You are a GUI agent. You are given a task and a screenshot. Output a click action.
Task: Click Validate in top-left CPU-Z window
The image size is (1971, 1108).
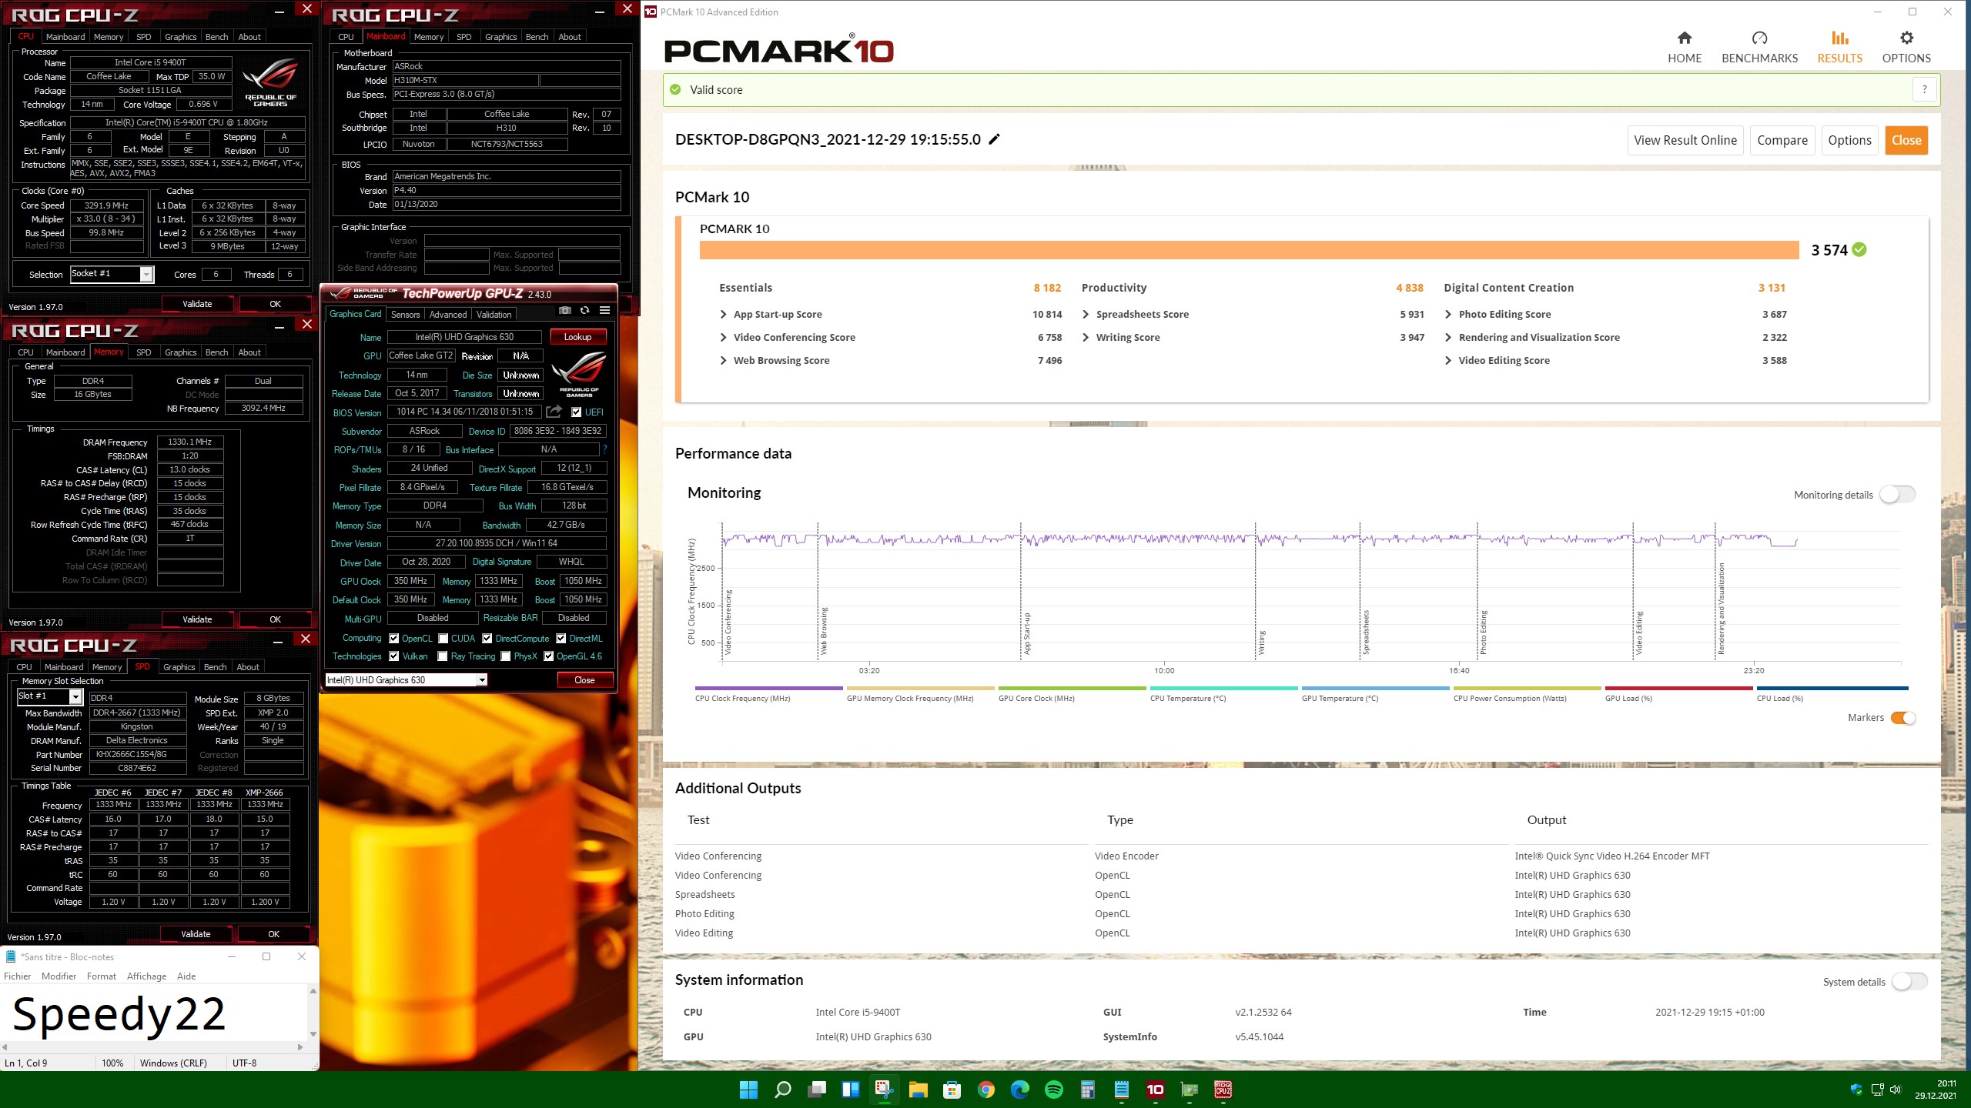pyautogui.click(x=197, y=304)
